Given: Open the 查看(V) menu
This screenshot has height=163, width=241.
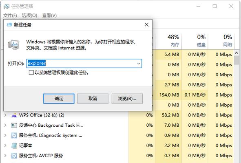Looking at the screenshot, I should pos(49,15).
